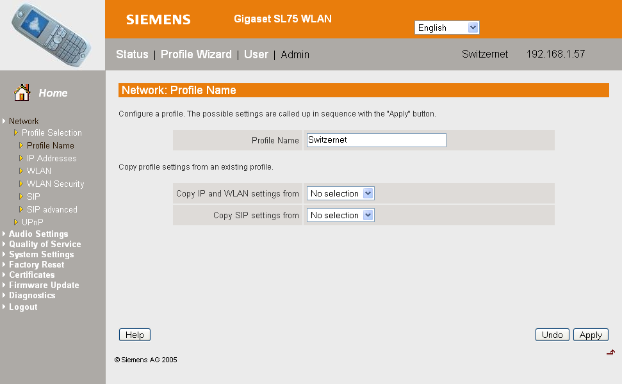
Task: Click the handset phone image
Action: point(52,35)
